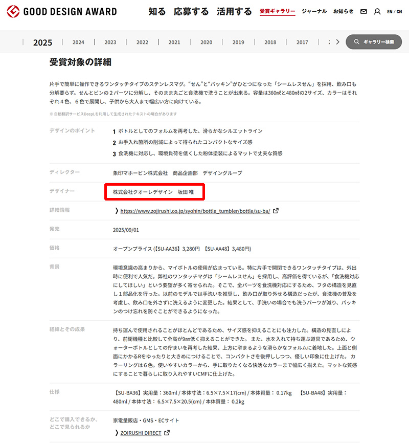Select the 2018 year tab

click(270, 42)
